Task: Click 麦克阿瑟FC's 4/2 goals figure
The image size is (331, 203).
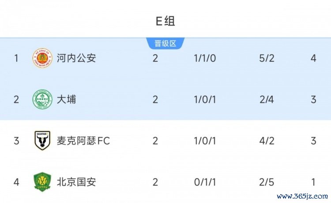Action: 267,141
